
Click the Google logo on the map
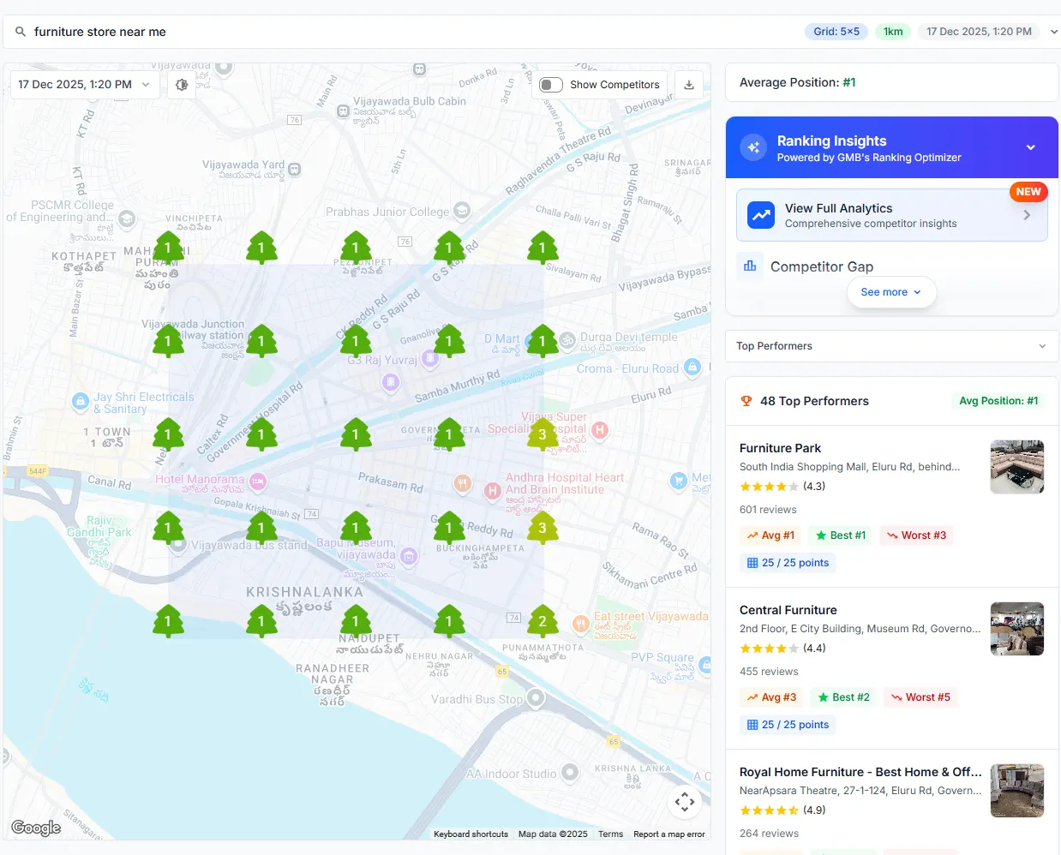35,828
